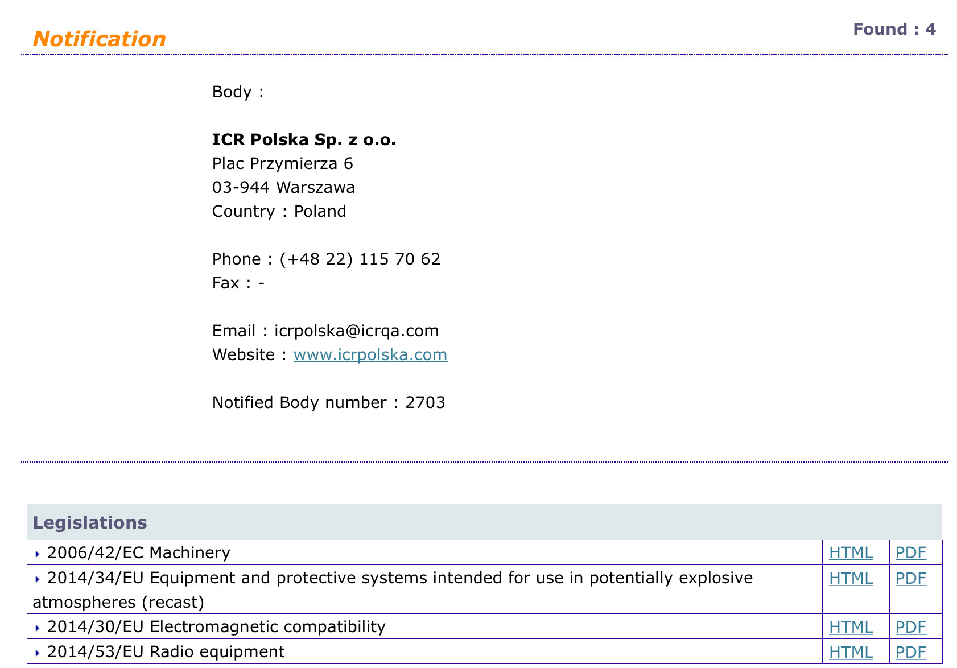
Task: Open PDF for 2014/53/EU Radio equipment
Action: coord(910,652)
